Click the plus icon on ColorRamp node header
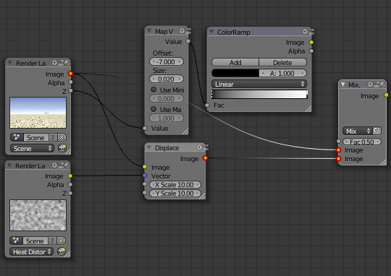The image size is (391, 276). pos(305,31)
